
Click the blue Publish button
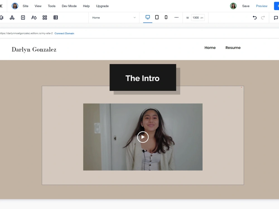276,6
